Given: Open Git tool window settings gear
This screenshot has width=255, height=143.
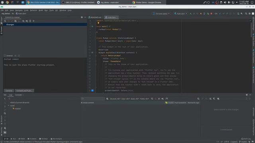Looking at the screenshot, I should pos(247,95).
